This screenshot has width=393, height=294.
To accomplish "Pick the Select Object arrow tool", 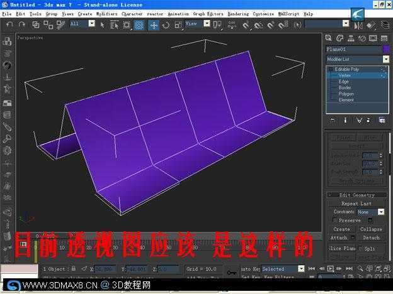I will (102, 24).
